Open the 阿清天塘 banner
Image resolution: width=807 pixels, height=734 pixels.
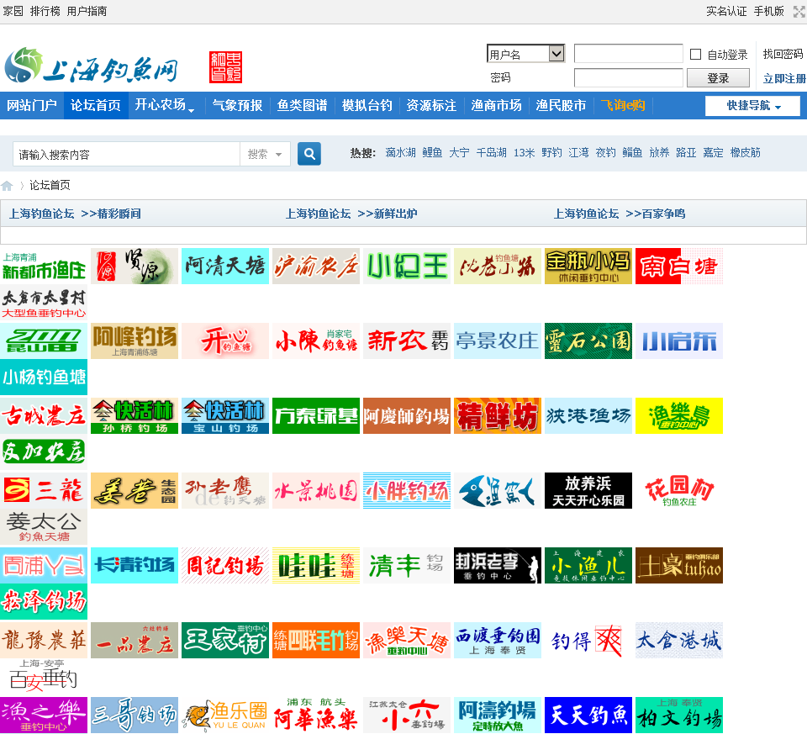(225, 267)
